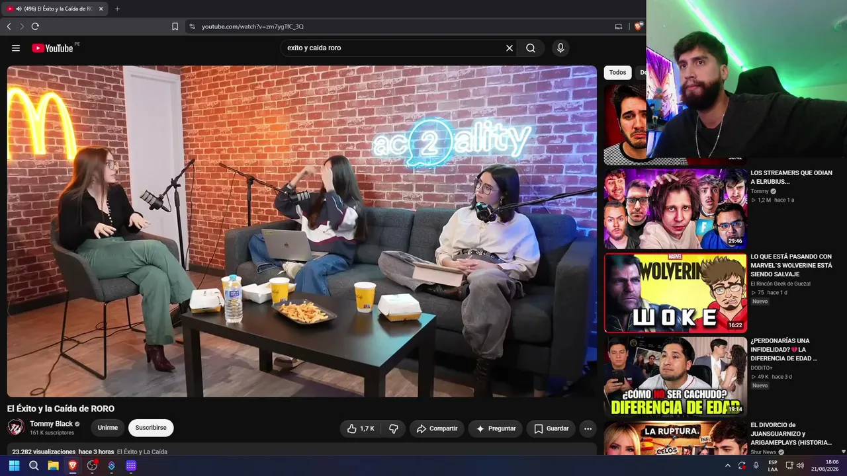The image size is (847, 476).
Task: Click the Preguntar button
Action: pos(496,428)
